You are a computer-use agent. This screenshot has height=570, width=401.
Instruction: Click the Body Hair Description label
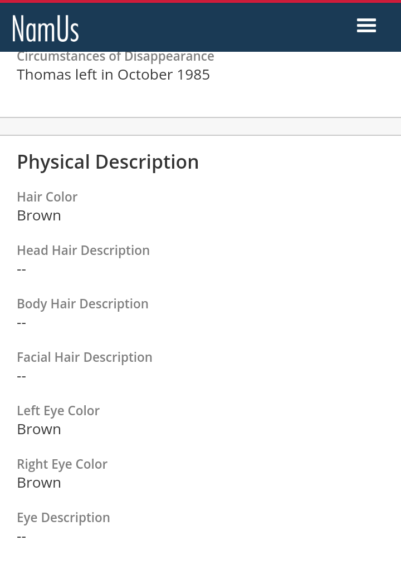click(82, 304)
